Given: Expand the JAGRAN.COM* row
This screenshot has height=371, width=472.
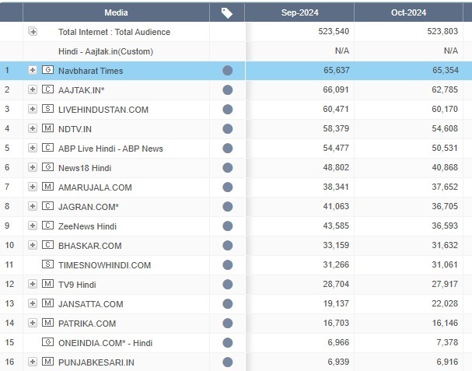Looking at the screenshot, I should [33, 206].
